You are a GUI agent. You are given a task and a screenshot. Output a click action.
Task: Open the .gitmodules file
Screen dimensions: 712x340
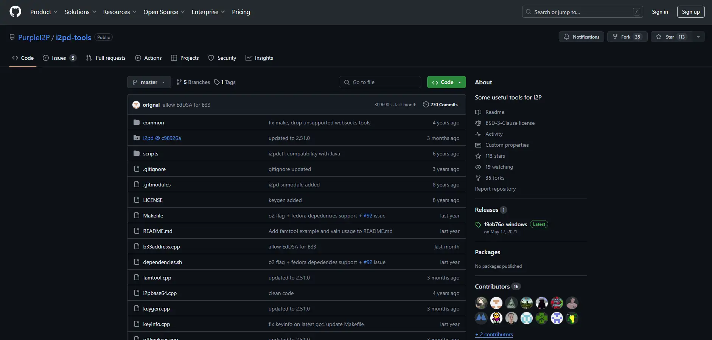coord(157,185)
